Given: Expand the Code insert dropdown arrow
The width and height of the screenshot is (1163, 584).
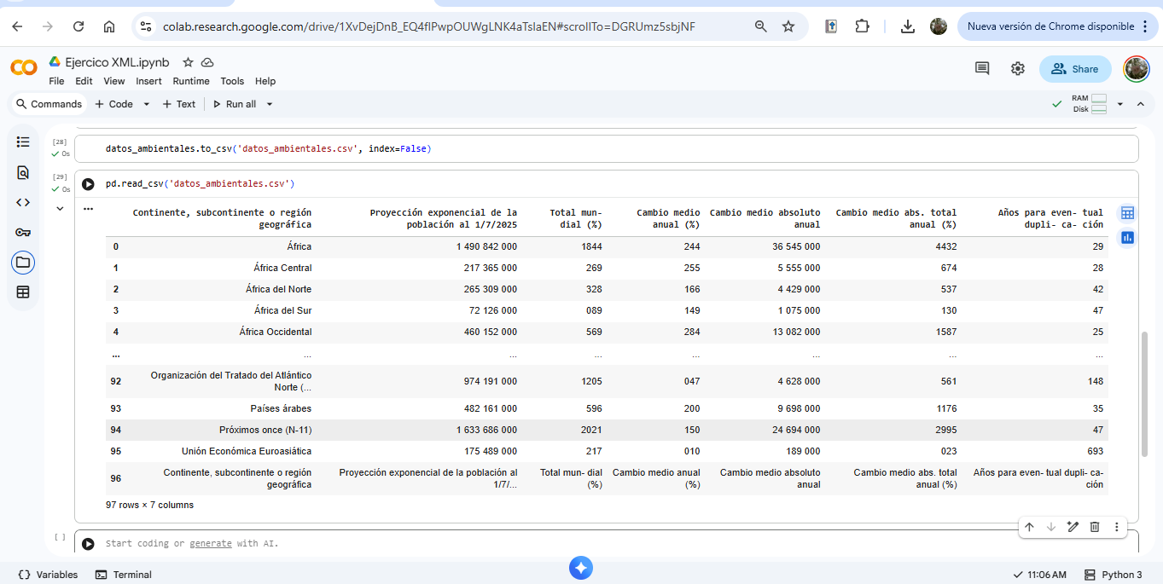Looking at the screenshot, I should tap(146, 104).
